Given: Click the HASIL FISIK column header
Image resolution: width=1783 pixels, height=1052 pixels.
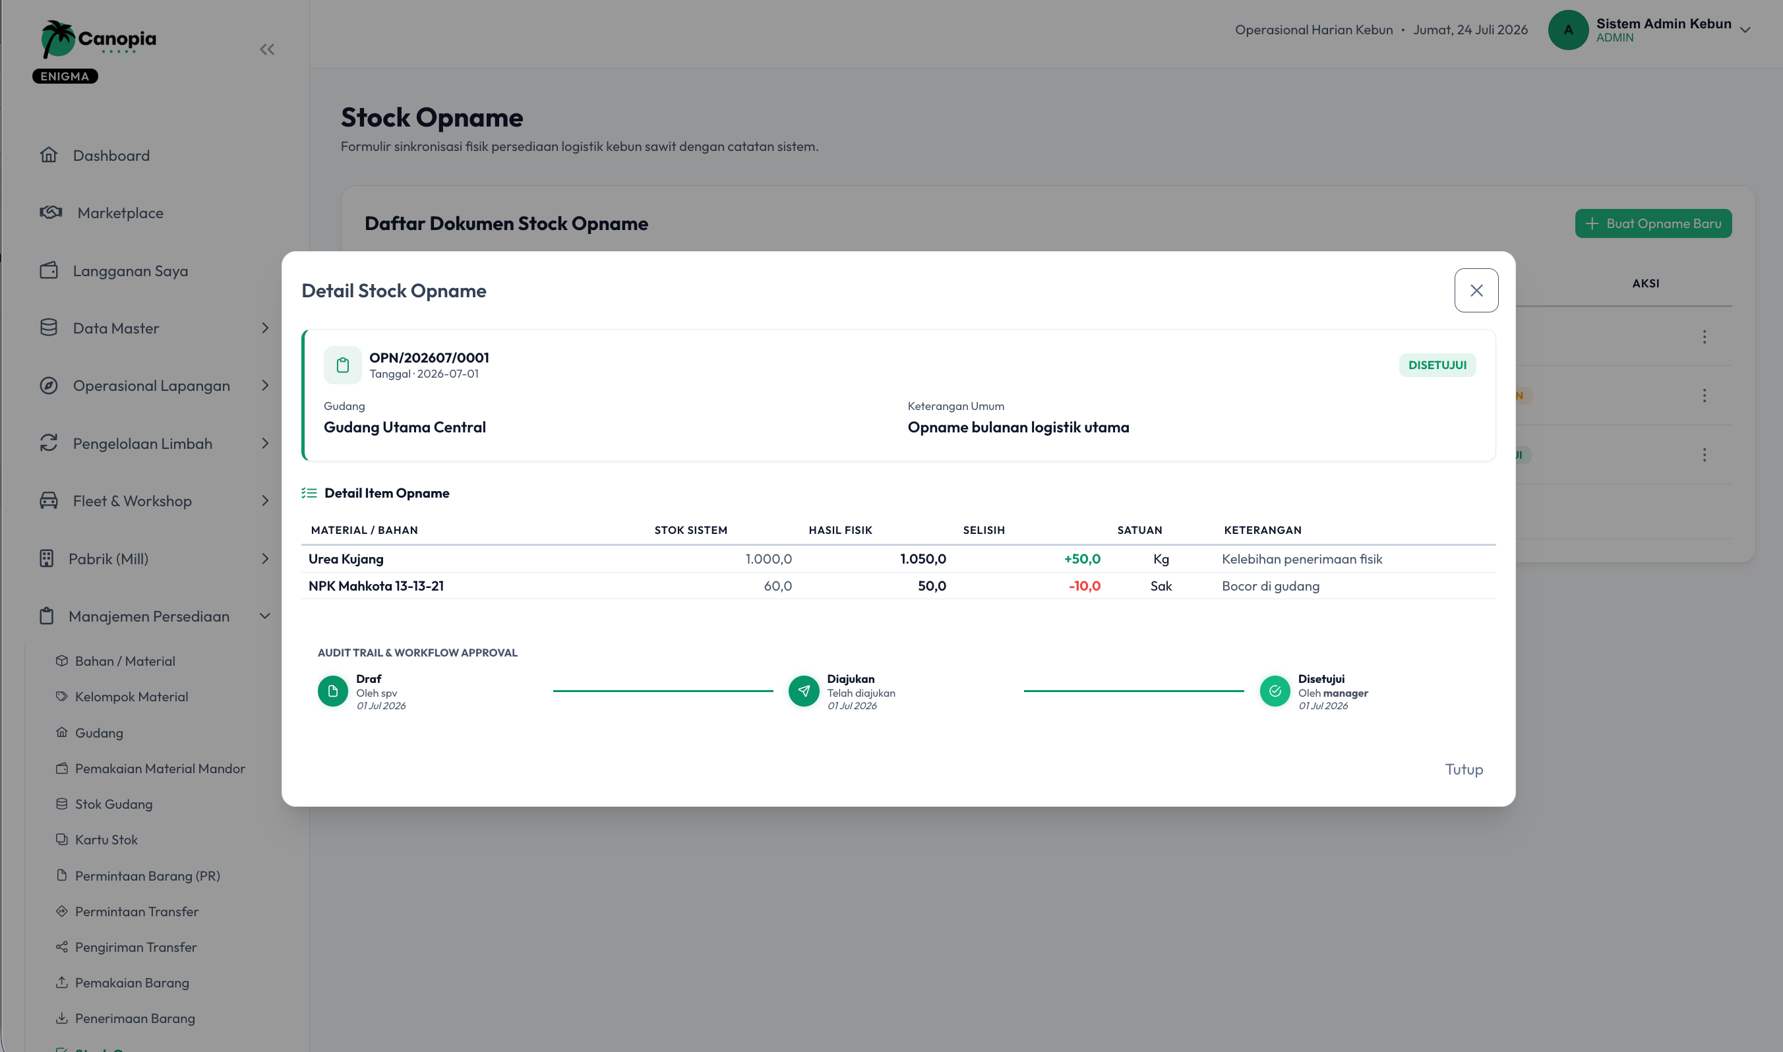Looking at the screenshot, I should click(840, 529).
